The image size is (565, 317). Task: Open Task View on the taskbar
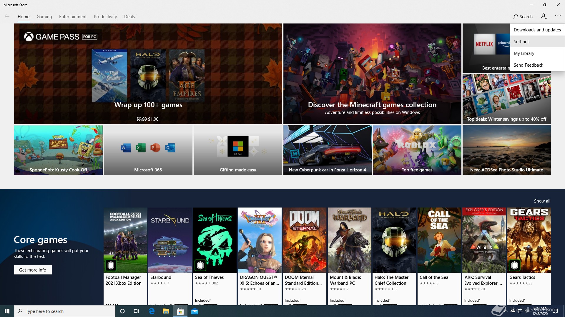(x=137, y=311)
